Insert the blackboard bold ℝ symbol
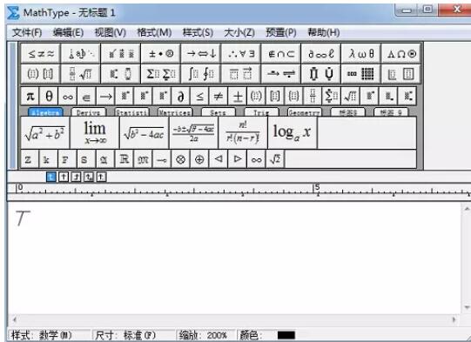 (x=124, y=159)
